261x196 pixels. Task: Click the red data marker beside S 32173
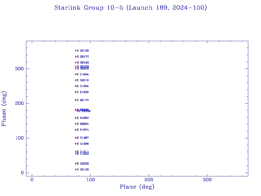pos(75,100)
